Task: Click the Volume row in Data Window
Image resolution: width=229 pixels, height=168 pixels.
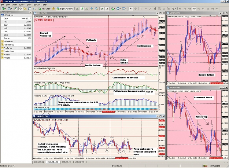Action: click(16, 38)
